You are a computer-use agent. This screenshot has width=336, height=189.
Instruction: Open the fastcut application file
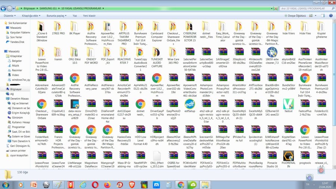[288, 104]
